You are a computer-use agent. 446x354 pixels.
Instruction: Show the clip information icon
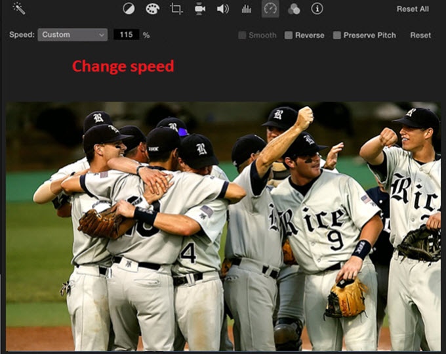(317, 9)
